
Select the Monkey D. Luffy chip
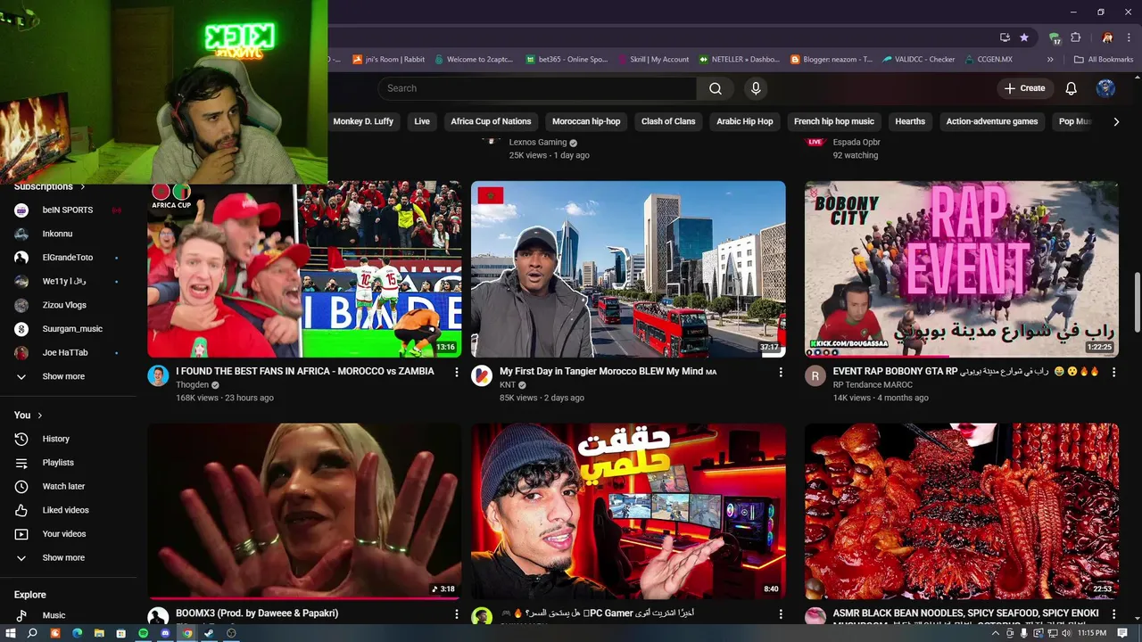pos(363,121)
